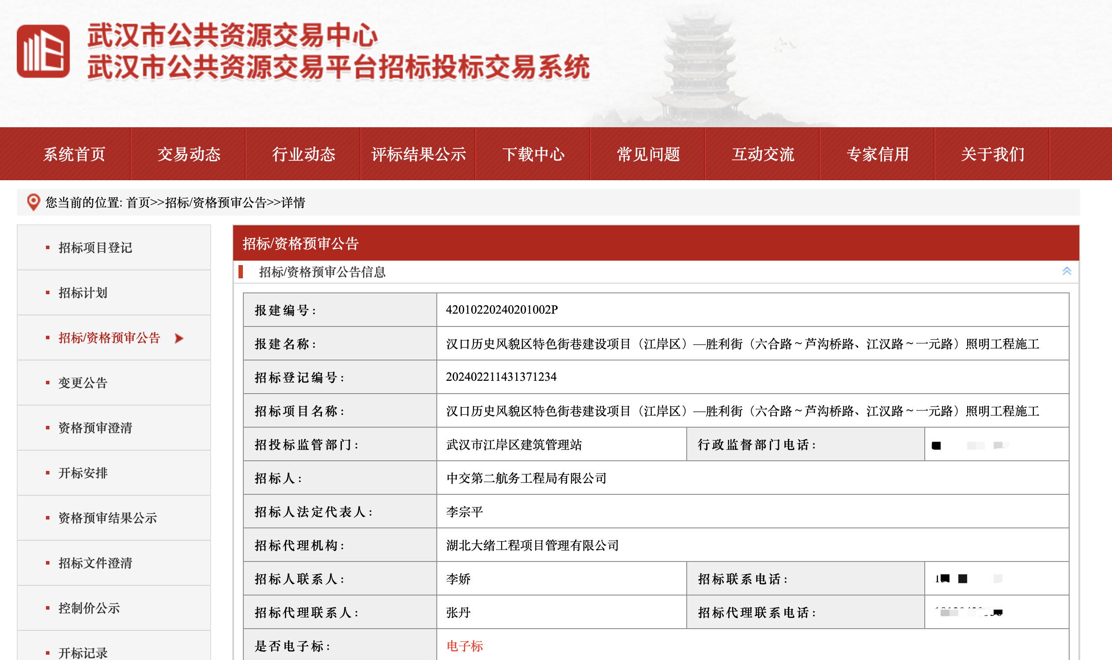The image size is (1112, 660).
Task: Open 系统首页 in the navigation bar
Action: click(x=74, y=154)
